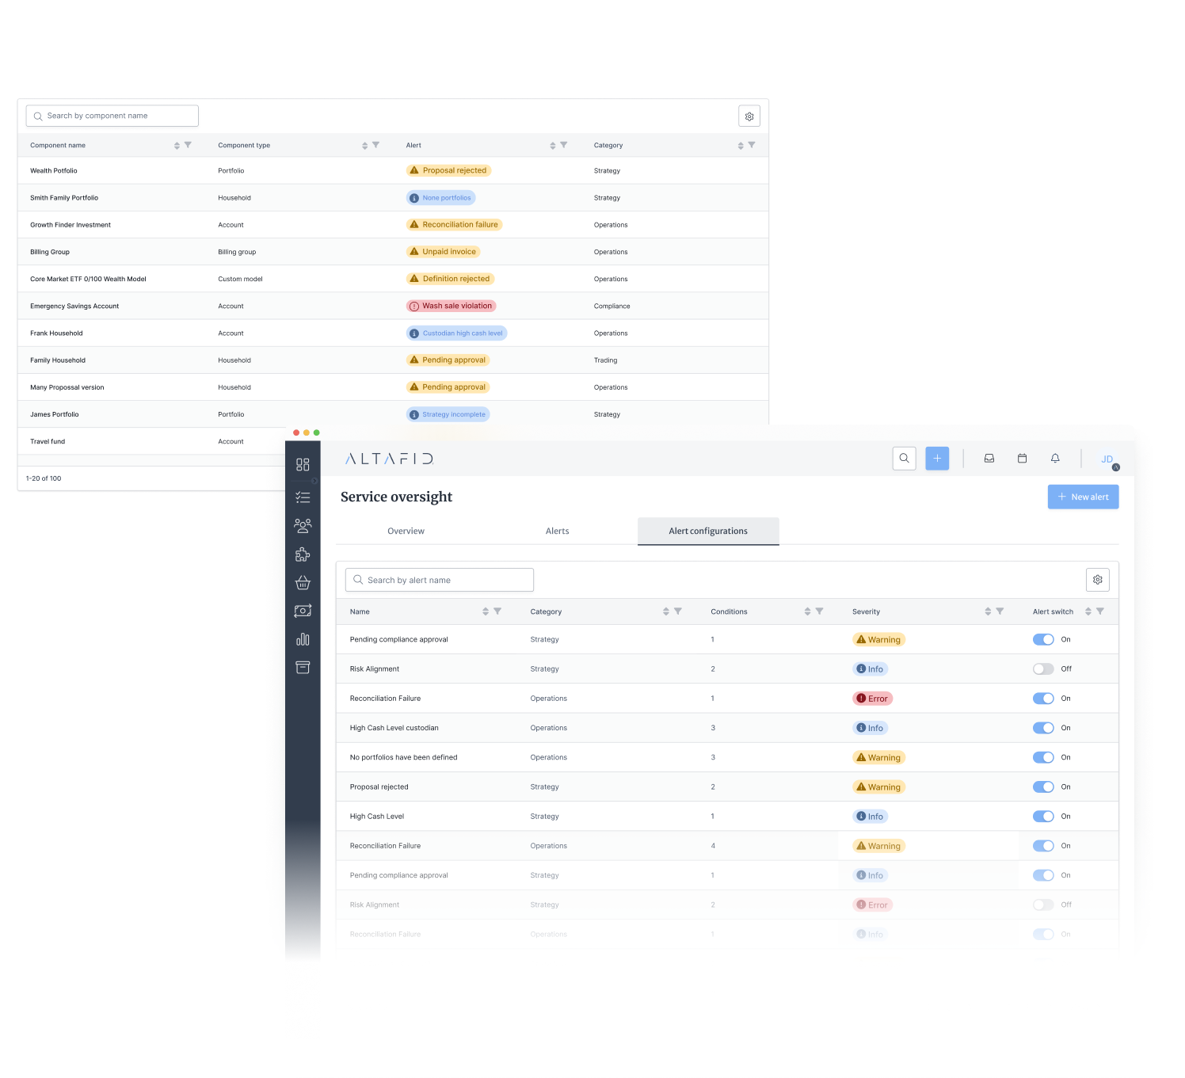Open the calendar icon in top bar
The image size is (1185, 1078).
pyautogui.click(x=1022, y=458)
